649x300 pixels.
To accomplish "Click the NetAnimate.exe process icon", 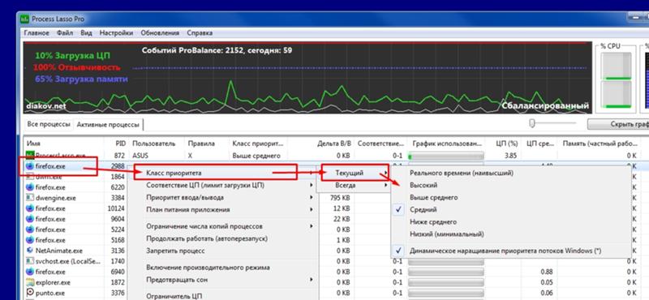I will [30, 251].
